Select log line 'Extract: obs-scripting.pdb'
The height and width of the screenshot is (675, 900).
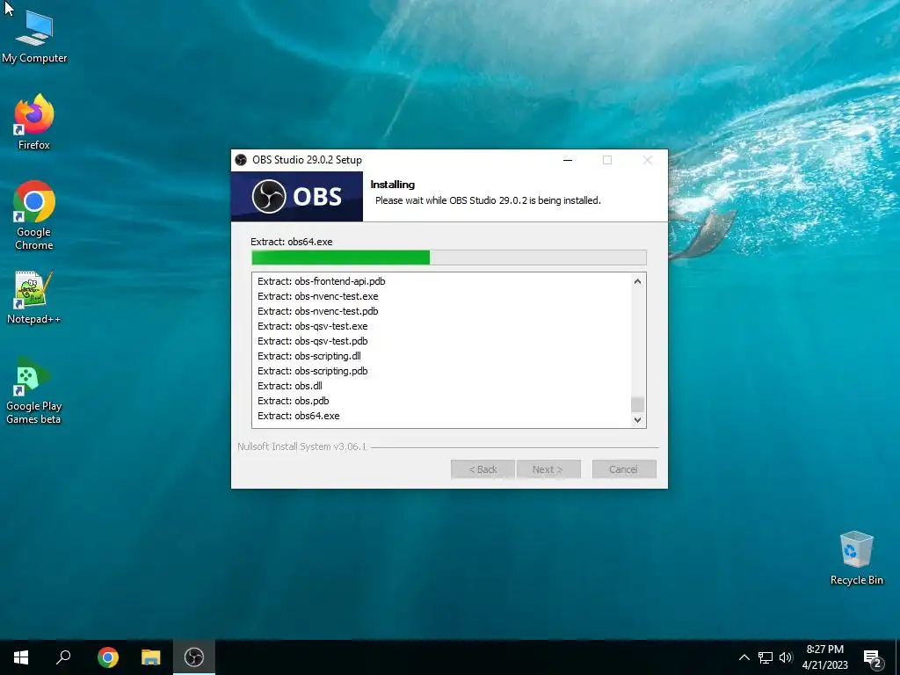(312, 371)
